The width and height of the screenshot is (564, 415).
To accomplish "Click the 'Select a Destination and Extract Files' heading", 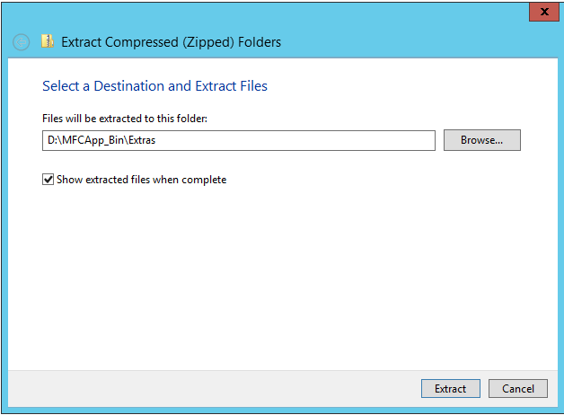I will point(154,86).
